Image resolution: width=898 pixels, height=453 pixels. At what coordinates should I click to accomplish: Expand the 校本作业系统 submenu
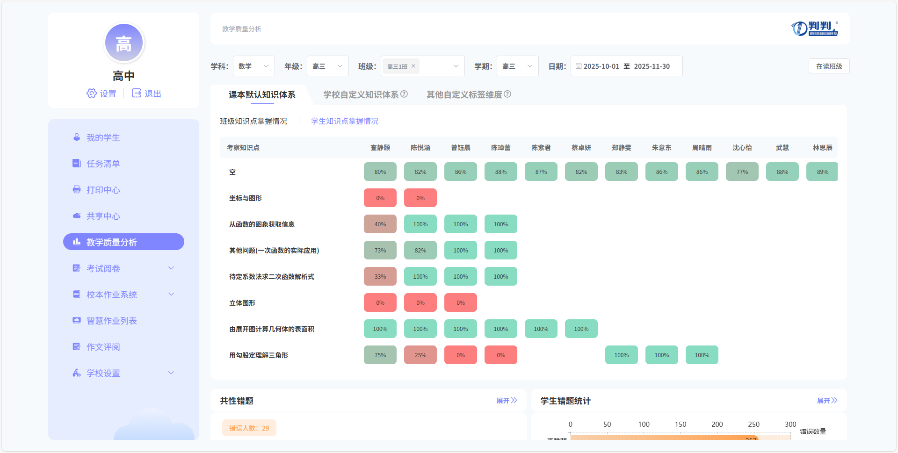(171, 295)
